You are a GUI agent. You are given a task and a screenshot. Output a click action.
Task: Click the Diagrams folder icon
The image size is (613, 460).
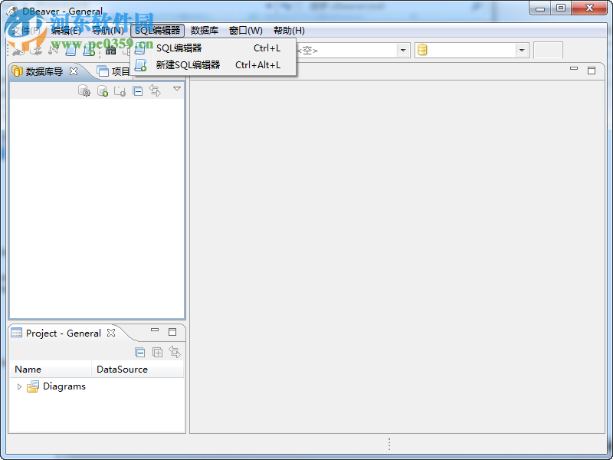[33, 386]
